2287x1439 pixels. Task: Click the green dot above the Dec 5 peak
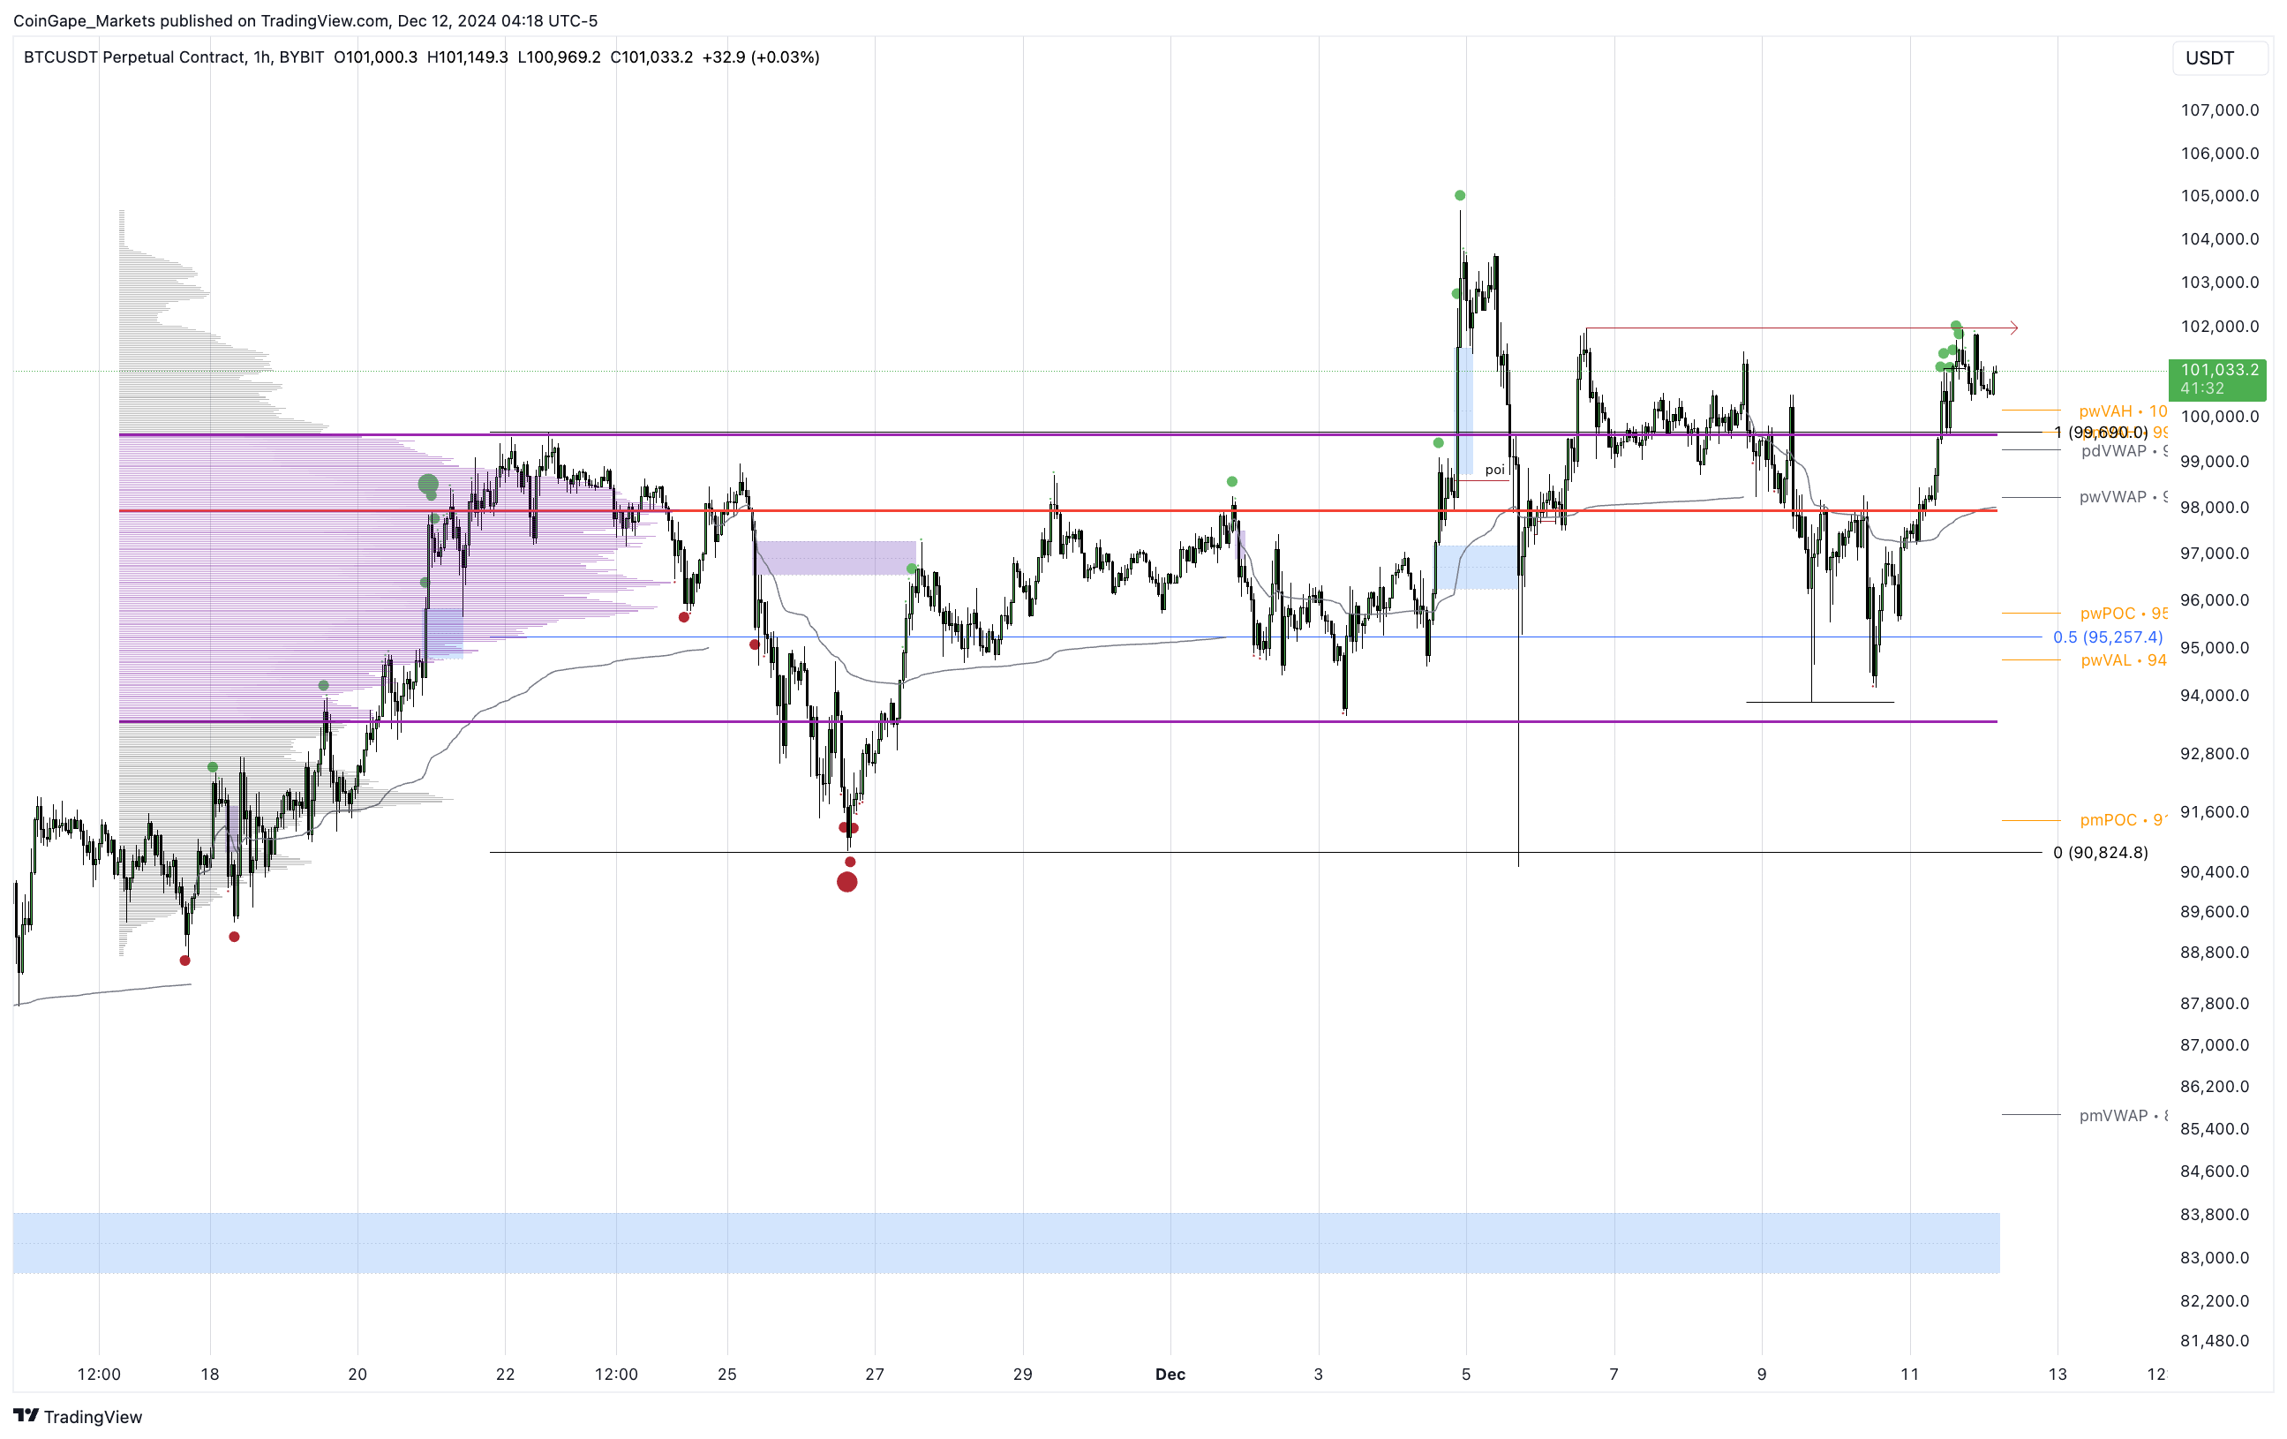(x=1460, y=196)
